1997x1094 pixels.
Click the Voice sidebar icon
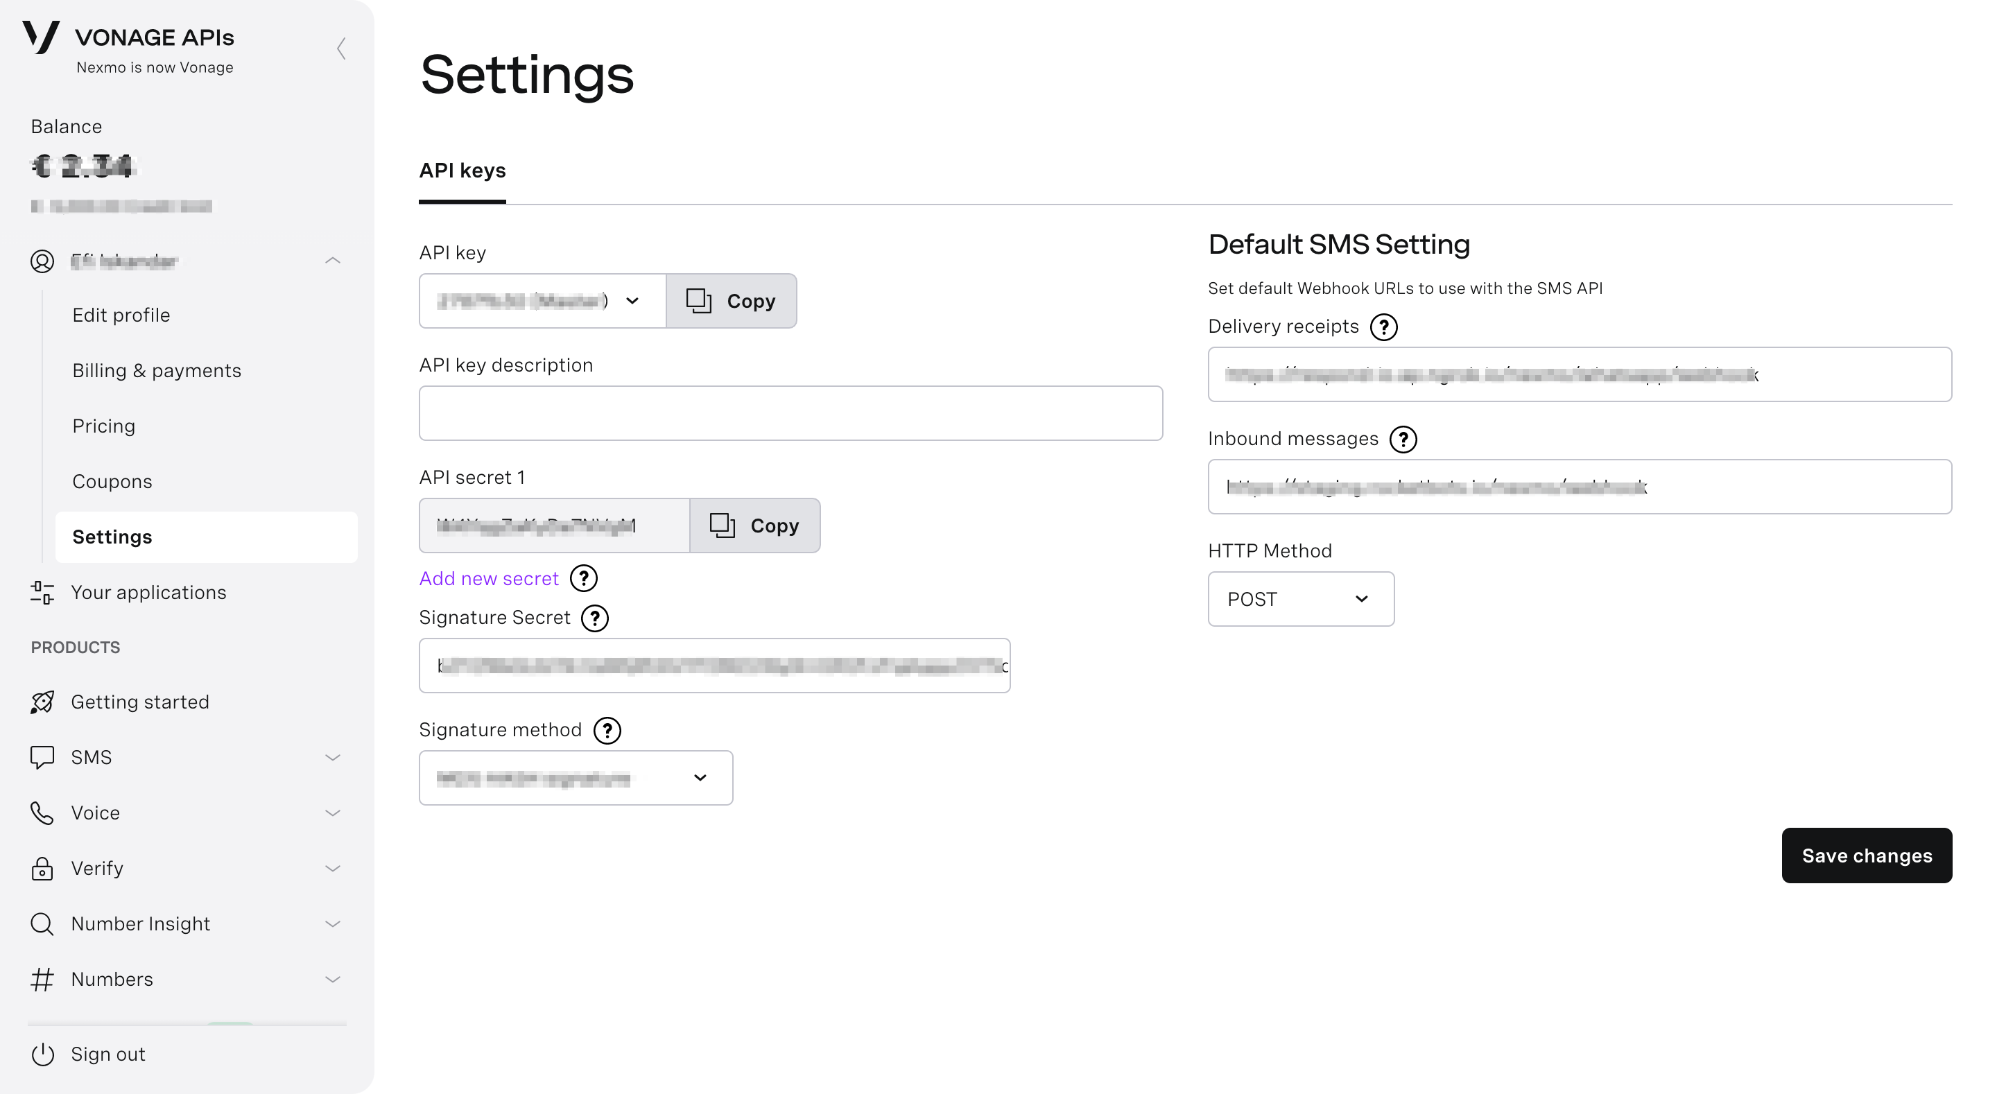pyautogui.click(x=42, y=813)
